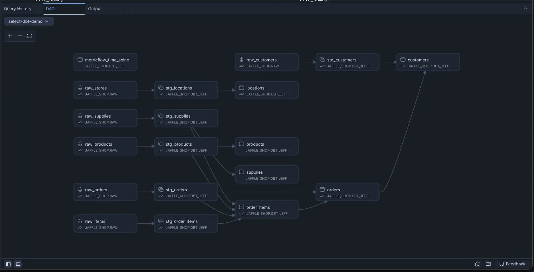Toggle the bottom panel layout icon
534x272 pixels.
(x=18, y=264)
